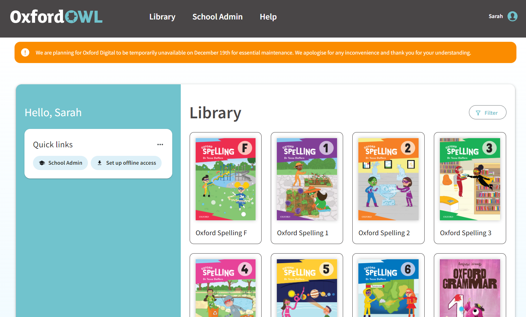The image size is (526, 317).
Task: Click the Oxford OWL logo
Action: (x=56, y=17)
